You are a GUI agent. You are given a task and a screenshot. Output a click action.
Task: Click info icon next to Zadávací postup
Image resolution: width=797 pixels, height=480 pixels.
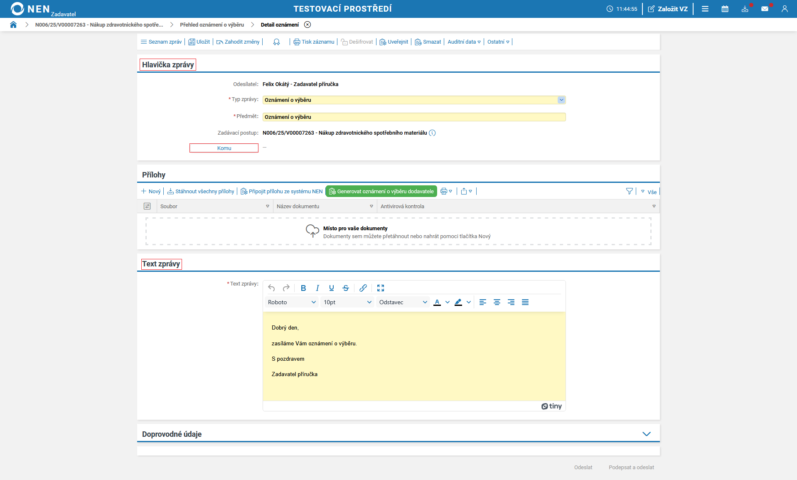tap(432, 133)
